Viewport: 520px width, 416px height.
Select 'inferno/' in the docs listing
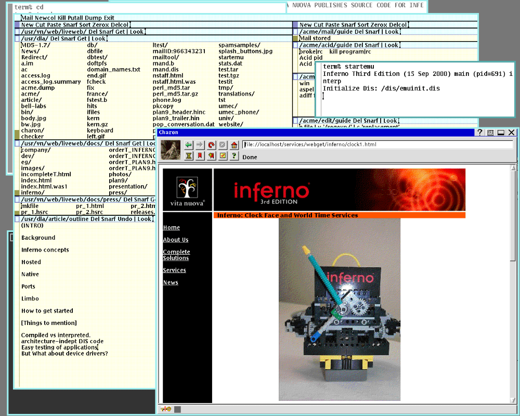point(33,192)
